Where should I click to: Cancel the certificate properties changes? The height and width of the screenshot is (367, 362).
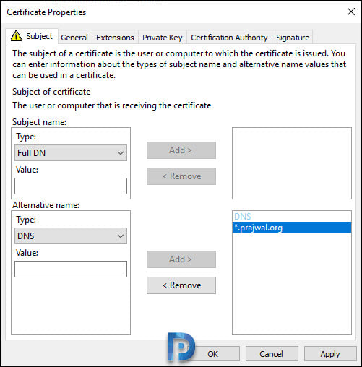(272, 354)
